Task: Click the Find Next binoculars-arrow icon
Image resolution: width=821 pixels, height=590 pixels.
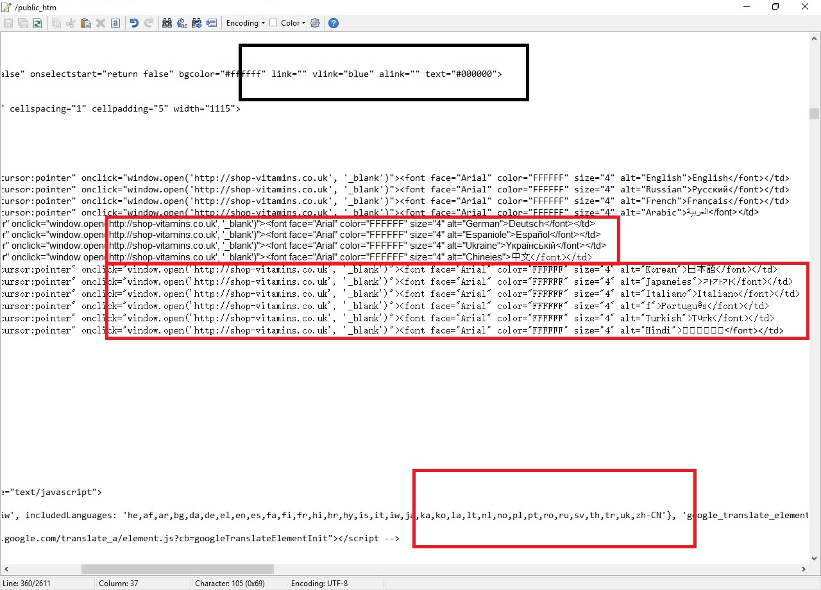Action: (x=196, y=23)
